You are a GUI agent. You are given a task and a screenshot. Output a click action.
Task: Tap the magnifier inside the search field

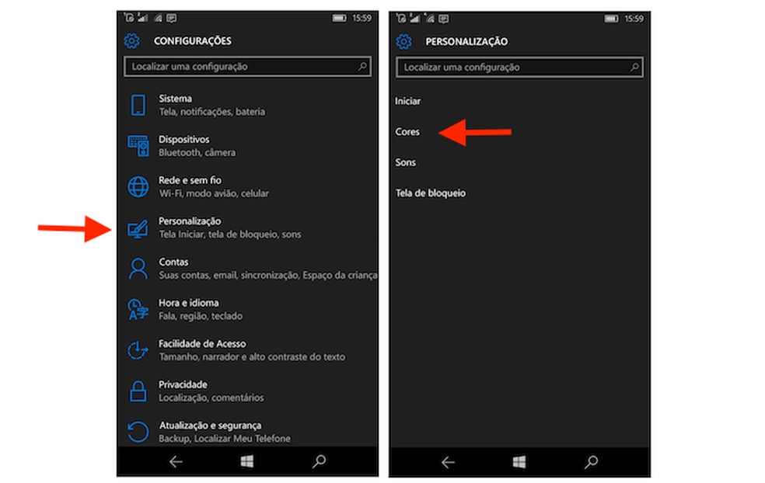(362, 67)
